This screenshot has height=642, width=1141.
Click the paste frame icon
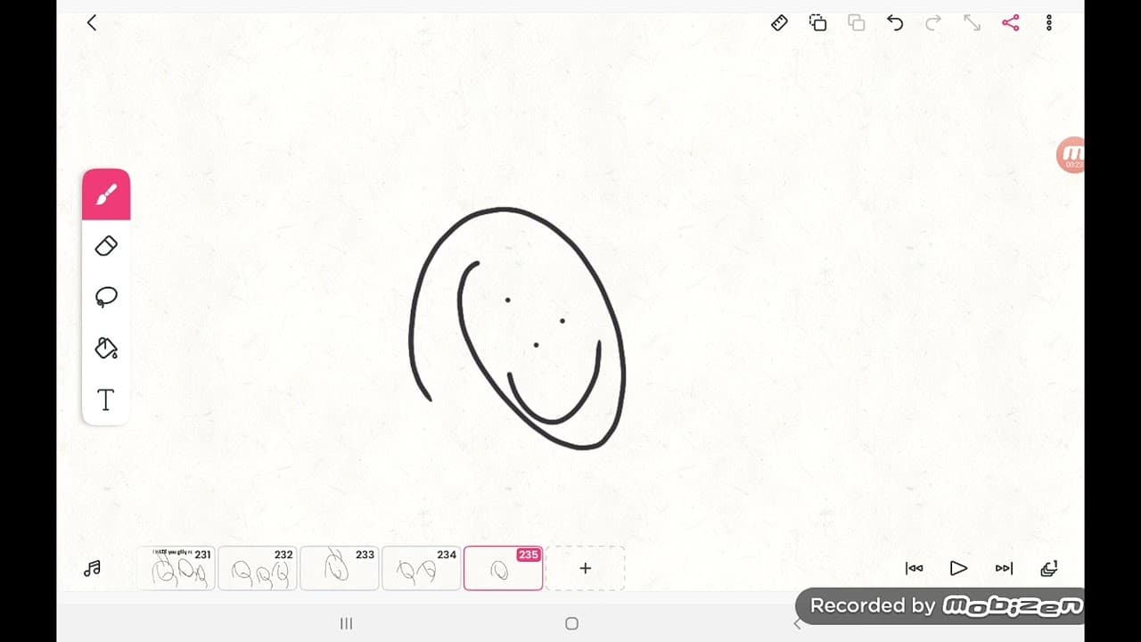pyautogui.click(x=857, y=23)
